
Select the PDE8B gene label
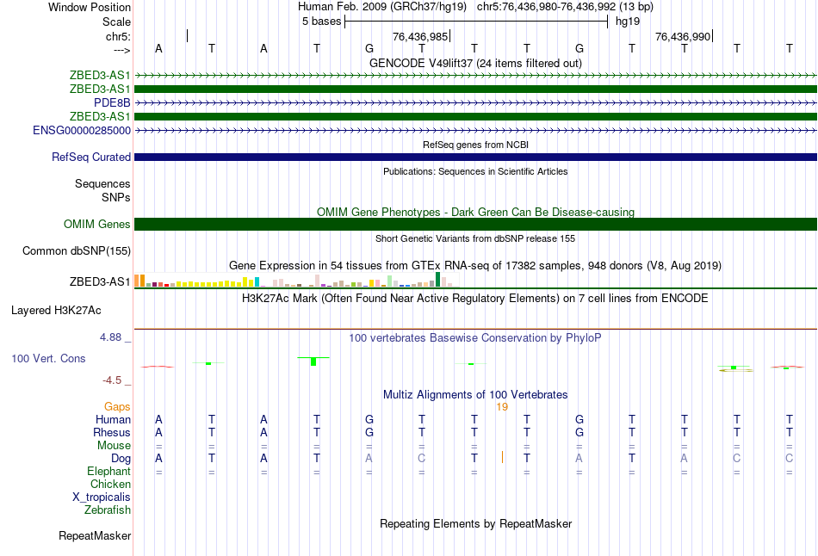pyautogui.click(x=112, y=102)
